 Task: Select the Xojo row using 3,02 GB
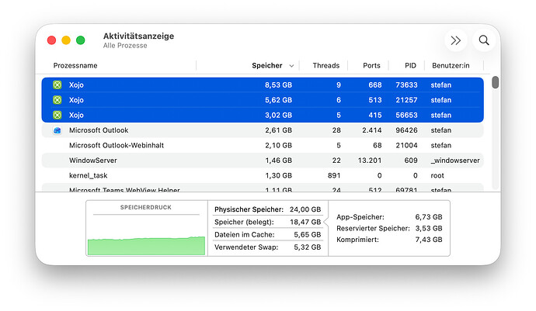click(263, 115)
